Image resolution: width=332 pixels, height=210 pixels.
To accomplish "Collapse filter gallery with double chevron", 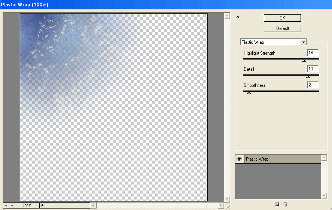I will pos(238,17).
